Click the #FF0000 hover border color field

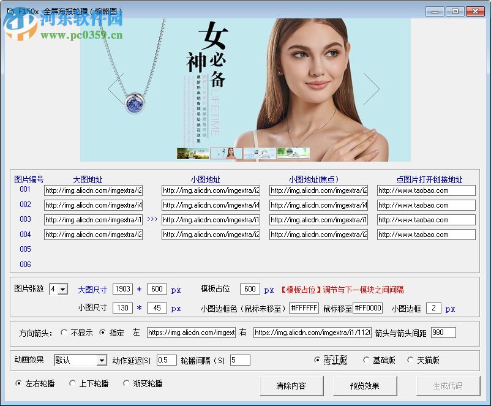tap(367, 308)
